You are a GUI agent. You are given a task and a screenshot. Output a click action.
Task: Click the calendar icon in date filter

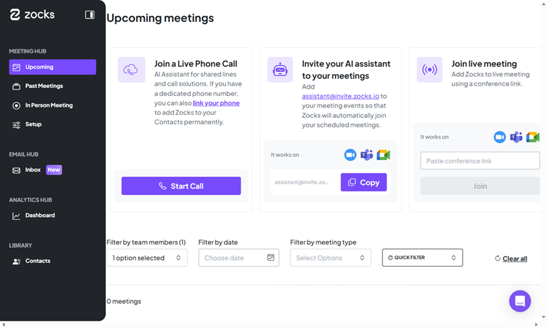[x=270, y=258]
